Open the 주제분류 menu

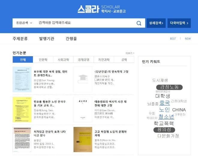20,39
